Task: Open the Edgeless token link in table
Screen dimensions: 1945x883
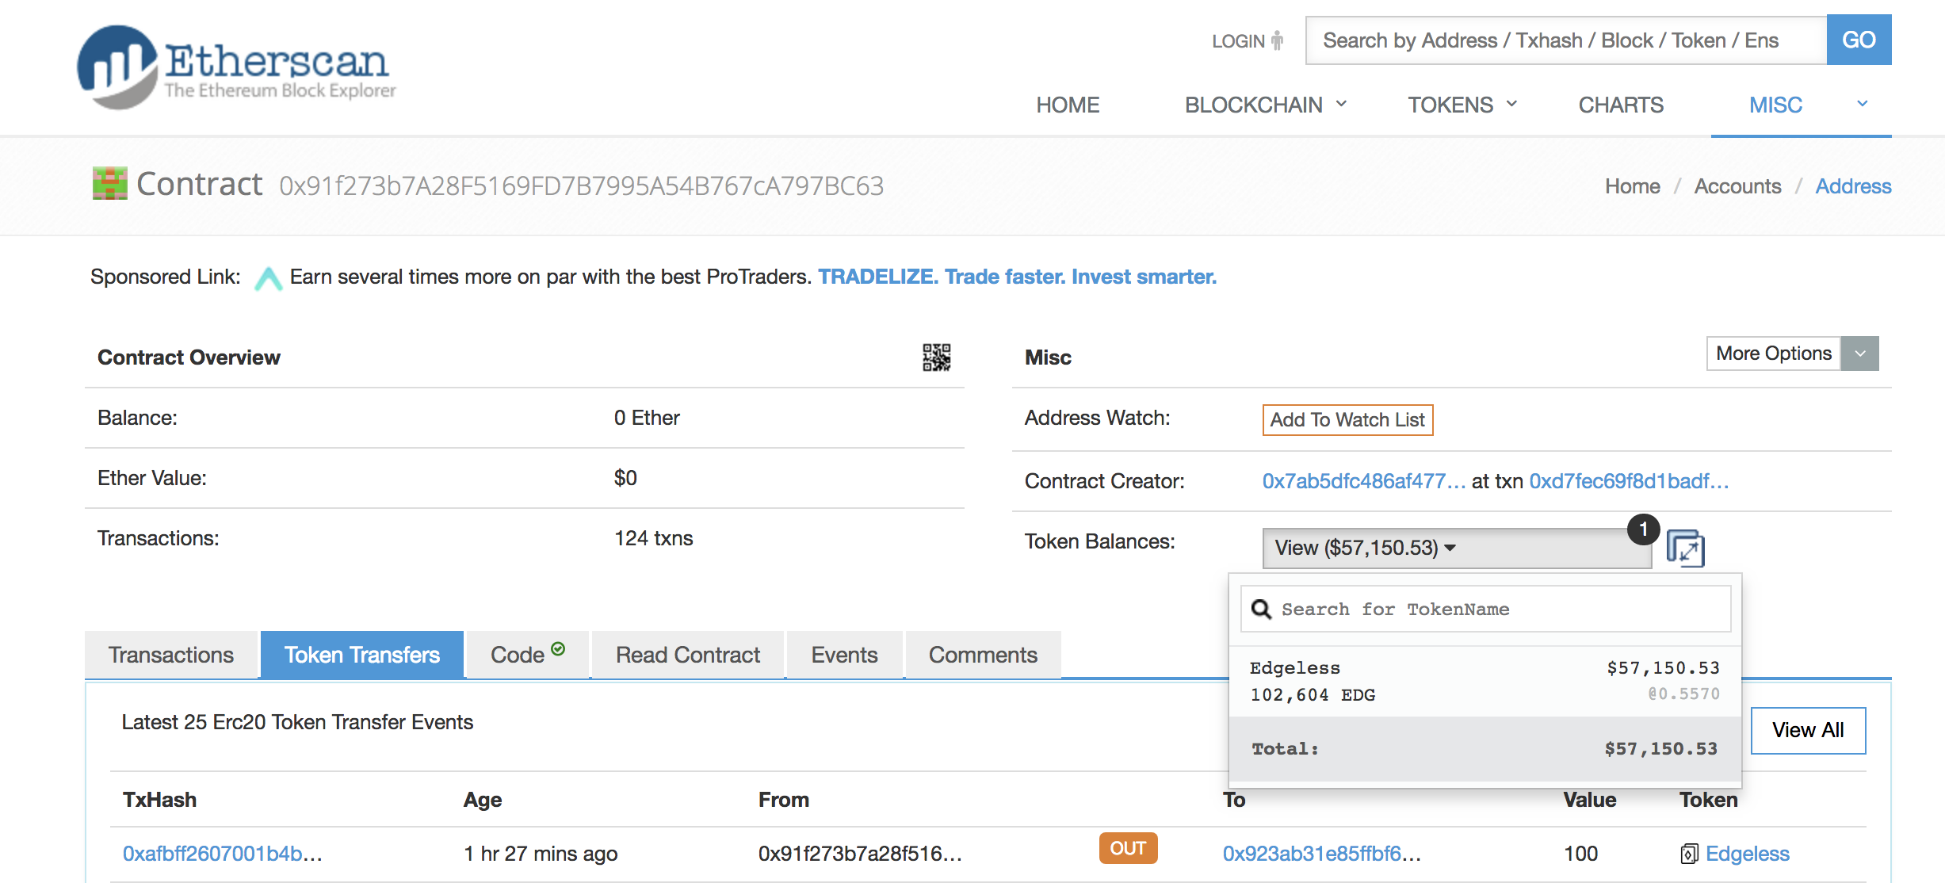Action: coord(1747,854)
